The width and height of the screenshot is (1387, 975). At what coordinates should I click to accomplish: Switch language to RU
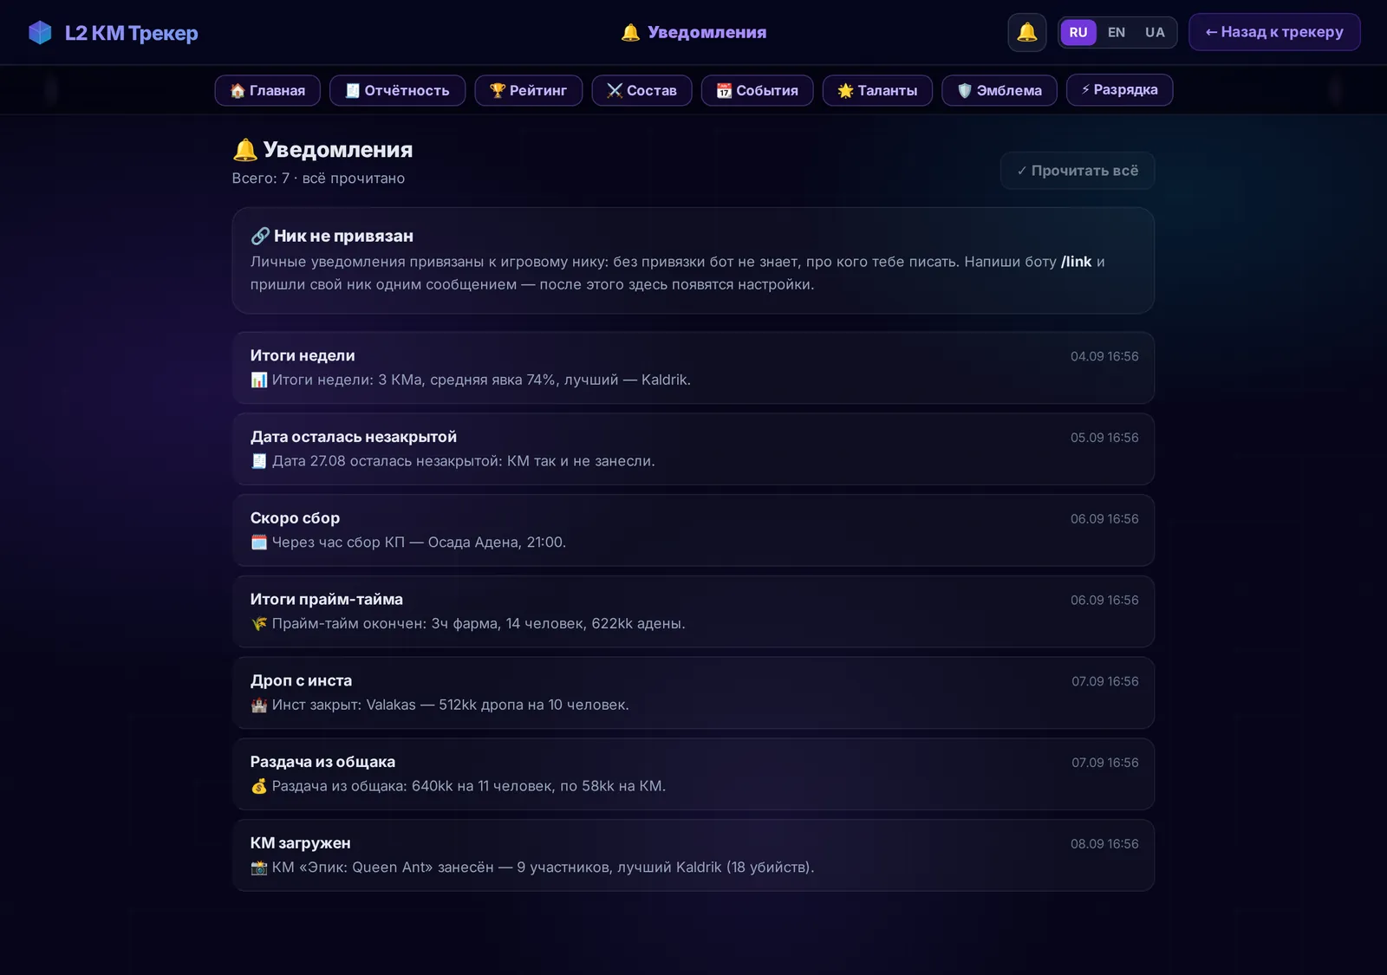(x=1078, y=33)
